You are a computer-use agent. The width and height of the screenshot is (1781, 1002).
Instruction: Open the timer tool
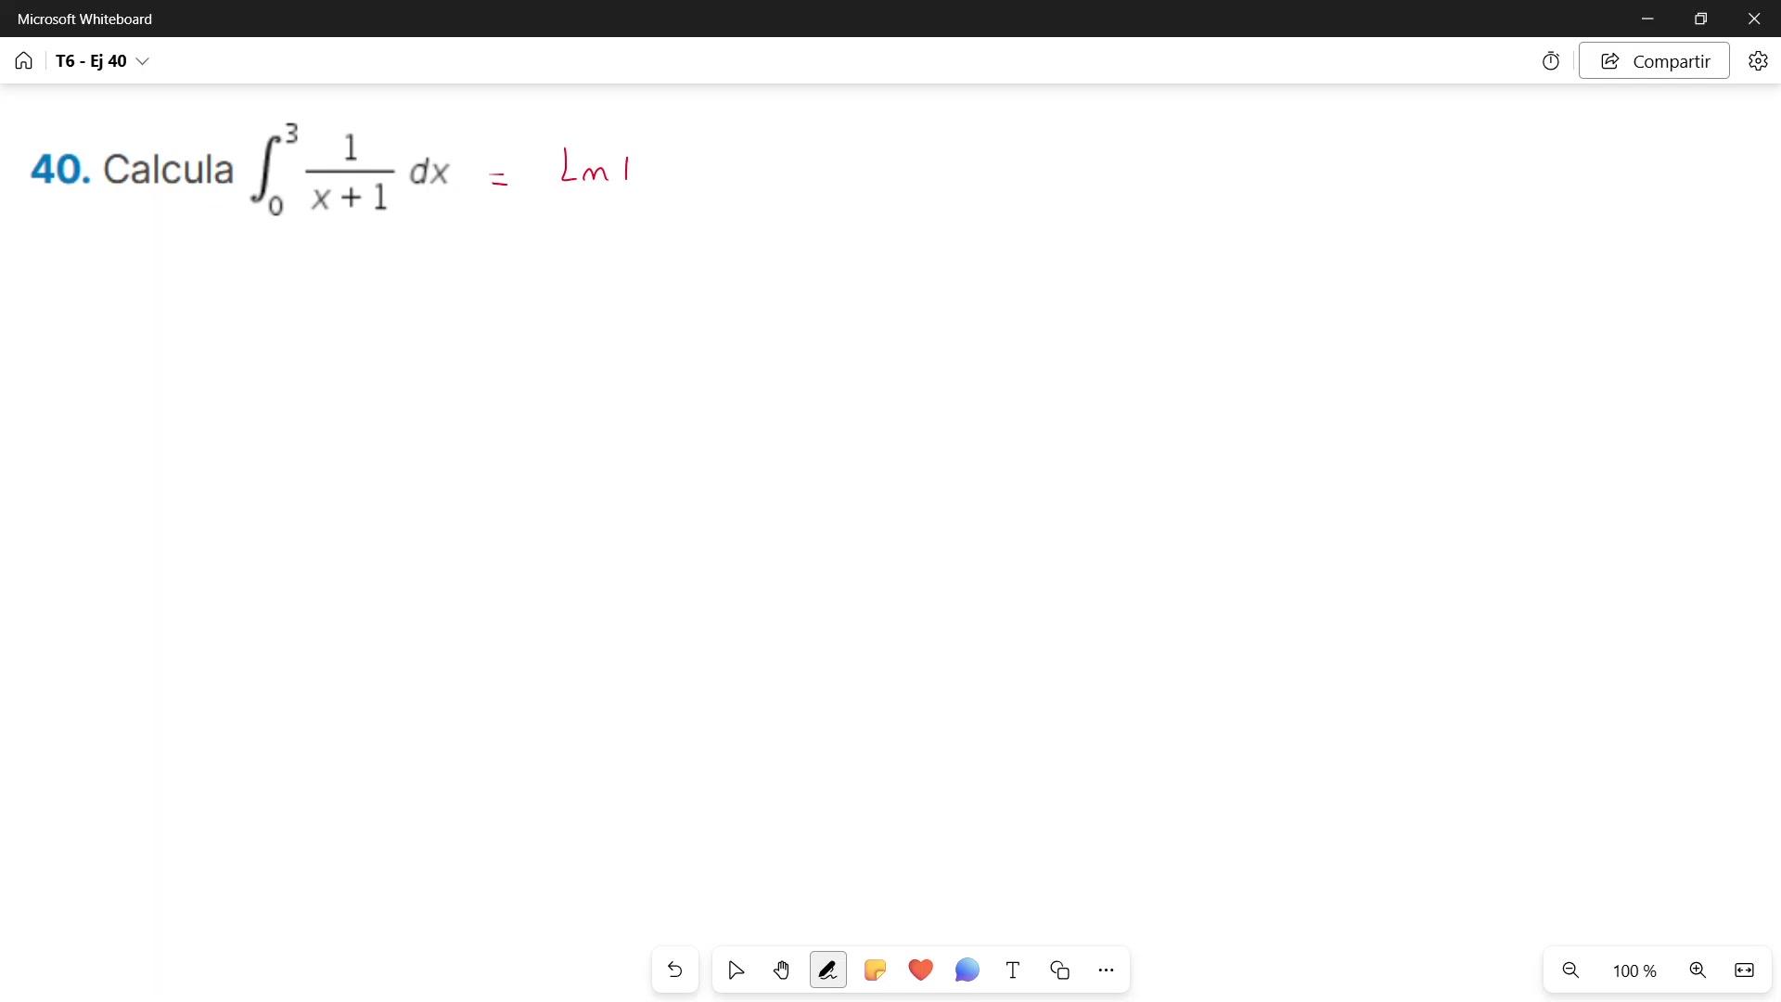coord(1551,61)
